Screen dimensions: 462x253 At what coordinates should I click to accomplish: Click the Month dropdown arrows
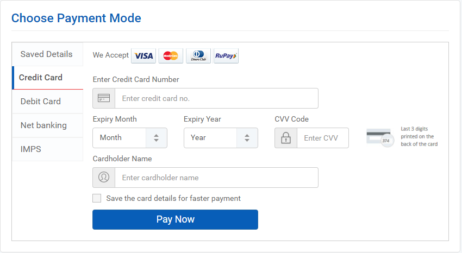click(156, 138)
